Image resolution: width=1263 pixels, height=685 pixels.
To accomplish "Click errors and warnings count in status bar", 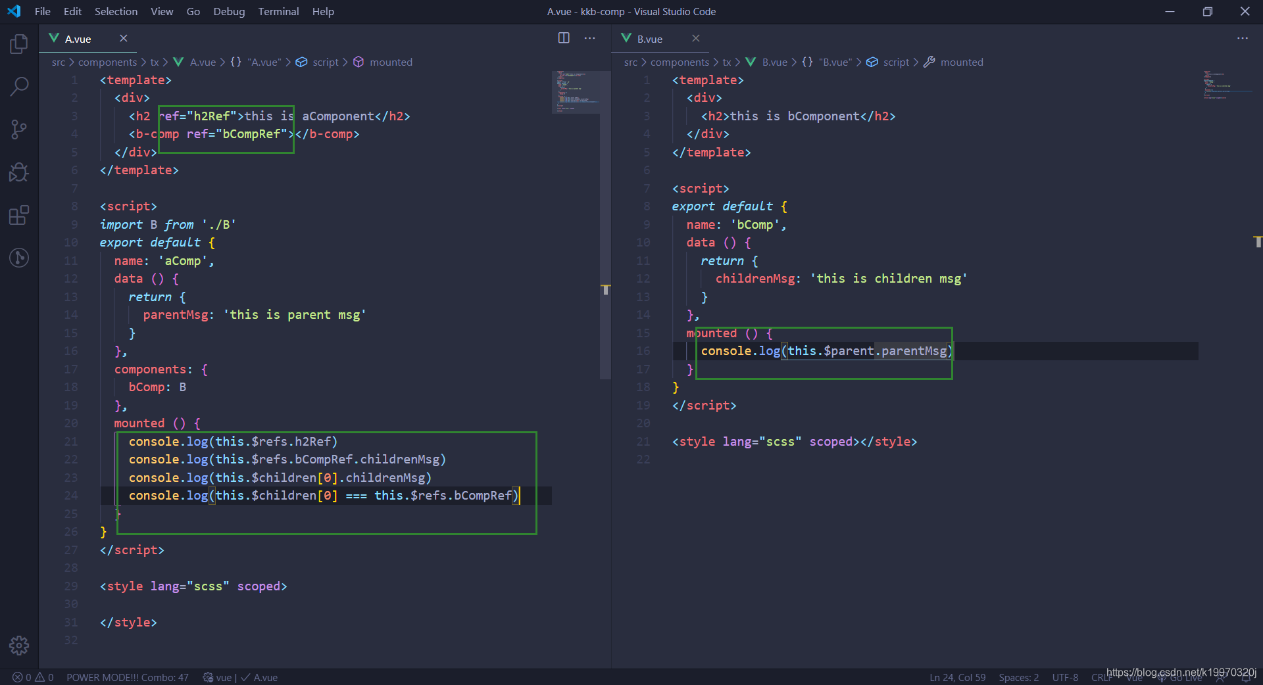I will tap(33, 677).
